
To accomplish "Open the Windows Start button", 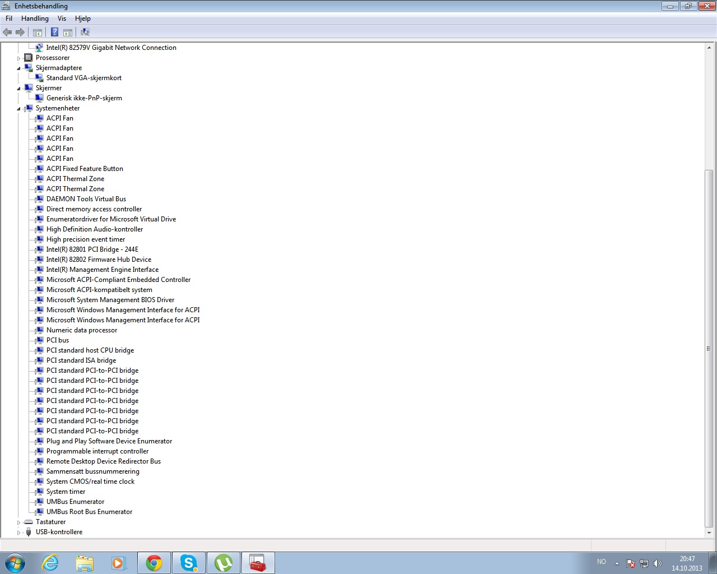I will (x=15, y=563).
